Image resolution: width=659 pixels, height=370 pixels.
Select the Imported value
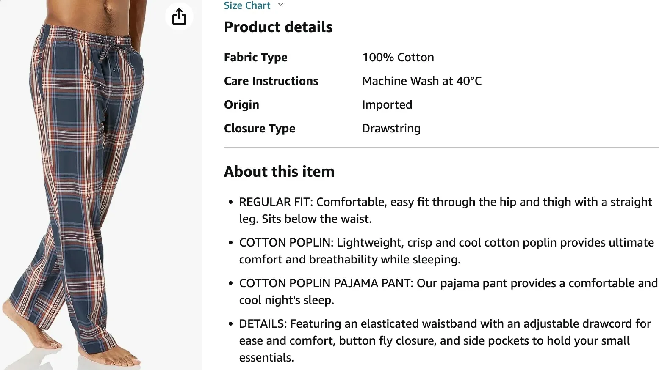click(x=387, y=104)
